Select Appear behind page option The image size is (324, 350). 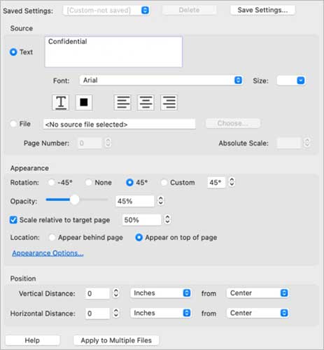[52, 237]
